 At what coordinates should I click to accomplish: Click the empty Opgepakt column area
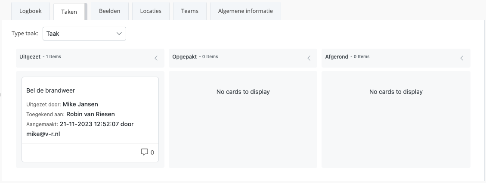243,119
